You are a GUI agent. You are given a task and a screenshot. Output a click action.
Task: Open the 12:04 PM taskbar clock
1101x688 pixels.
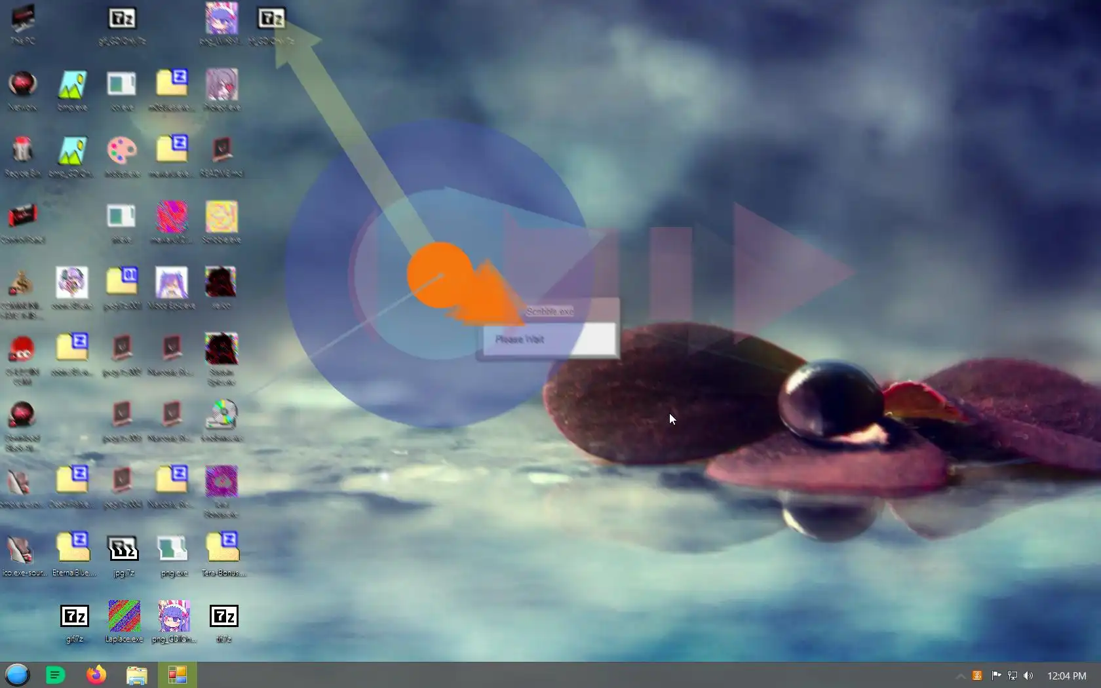tap(1066, 676)
